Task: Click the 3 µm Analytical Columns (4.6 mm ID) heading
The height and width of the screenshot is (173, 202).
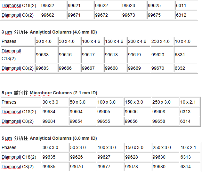Action: [49, 32]
